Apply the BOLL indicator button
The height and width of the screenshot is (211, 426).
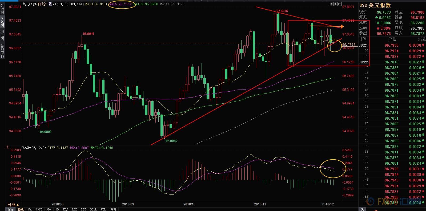click(93, 209)
